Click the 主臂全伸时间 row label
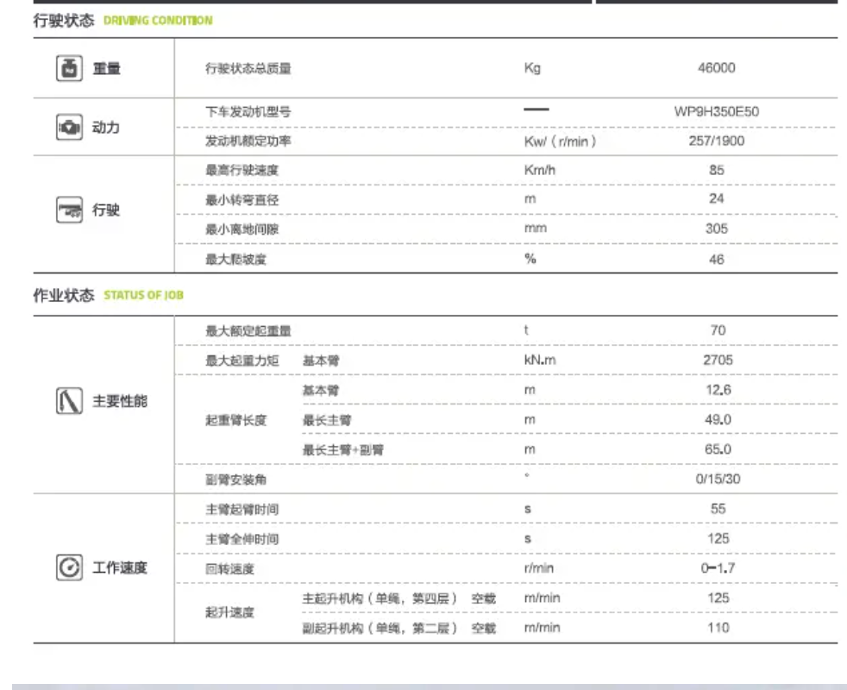This screenshot has height=690, width=847. coord(242,539)
